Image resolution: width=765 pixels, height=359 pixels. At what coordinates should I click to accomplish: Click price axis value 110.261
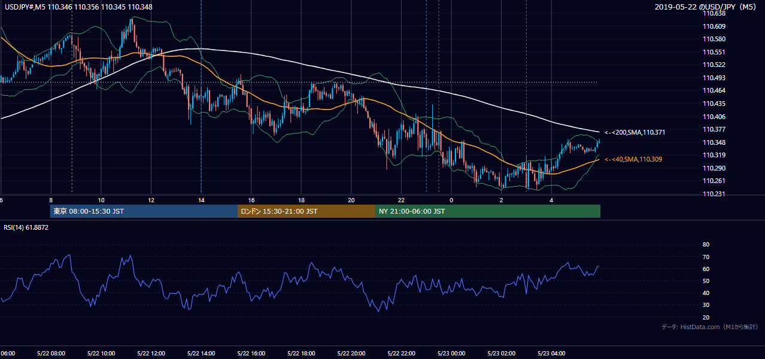(715, 181)
